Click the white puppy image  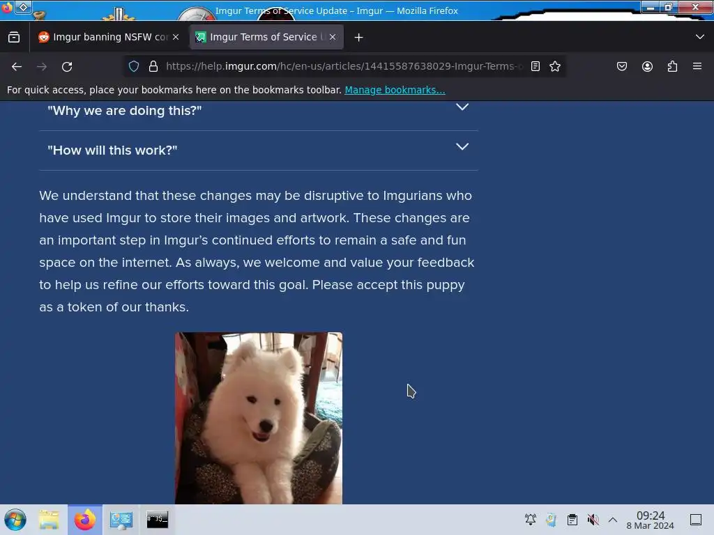(x=259, y=418)
